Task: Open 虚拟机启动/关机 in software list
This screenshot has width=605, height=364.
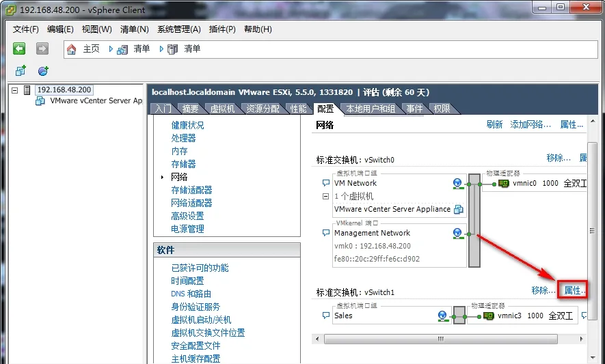Action: (x=201, y=320)
